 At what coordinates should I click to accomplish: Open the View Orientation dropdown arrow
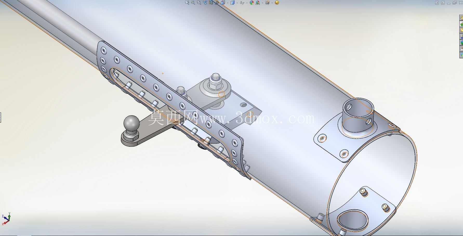228,3
